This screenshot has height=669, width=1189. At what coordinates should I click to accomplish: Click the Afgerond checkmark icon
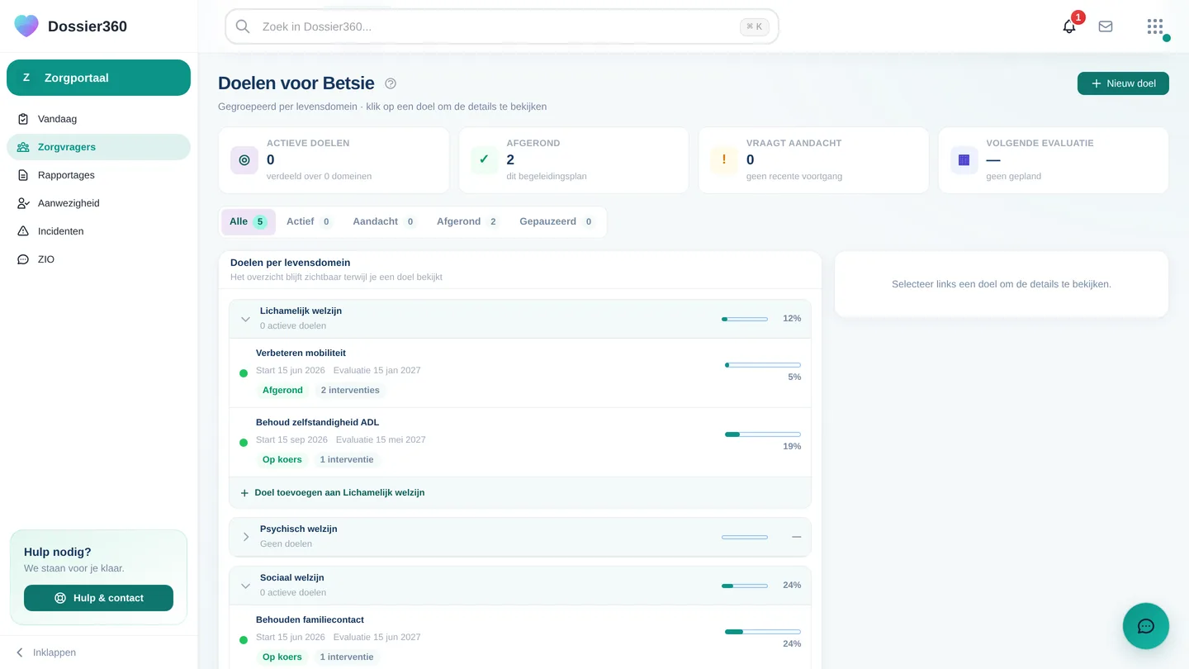click(x=484, y=160)
